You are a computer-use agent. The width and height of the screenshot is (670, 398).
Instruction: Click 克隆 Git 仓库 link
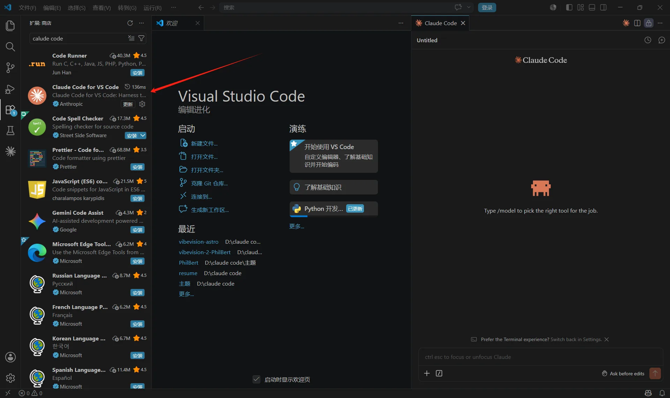click(x=209, y=183)
